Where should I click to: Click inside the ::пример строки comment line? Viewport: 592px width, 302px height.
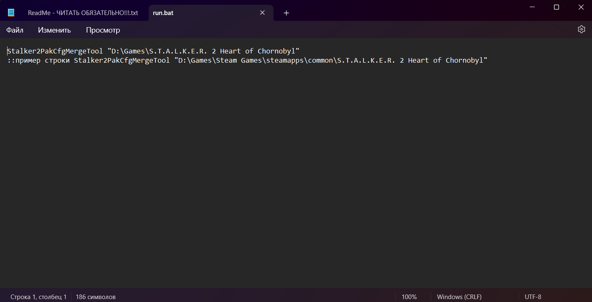coord(247,61)
